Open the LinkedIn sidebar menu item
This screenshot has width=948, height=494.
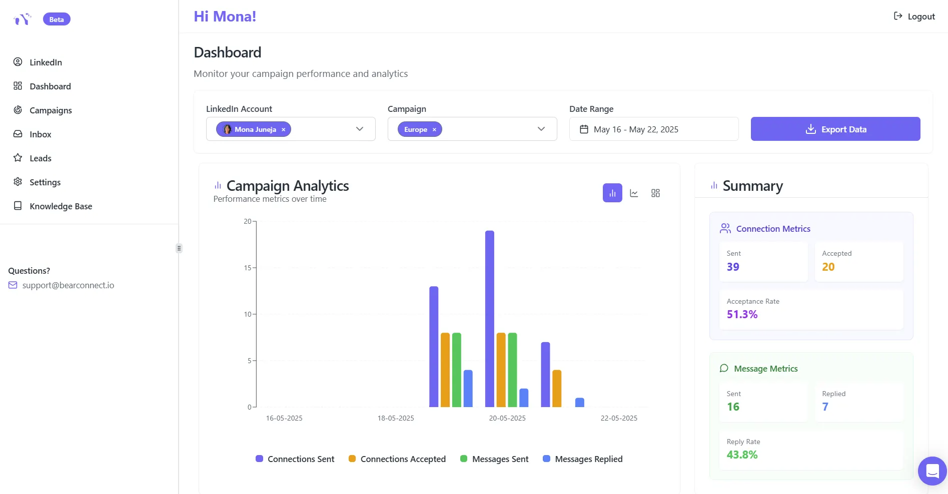pyautogui.click(x=46, y=62)
